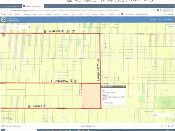Open the Recreation bookmark folder
Screen dimensions: 175x131
[56, 14]
